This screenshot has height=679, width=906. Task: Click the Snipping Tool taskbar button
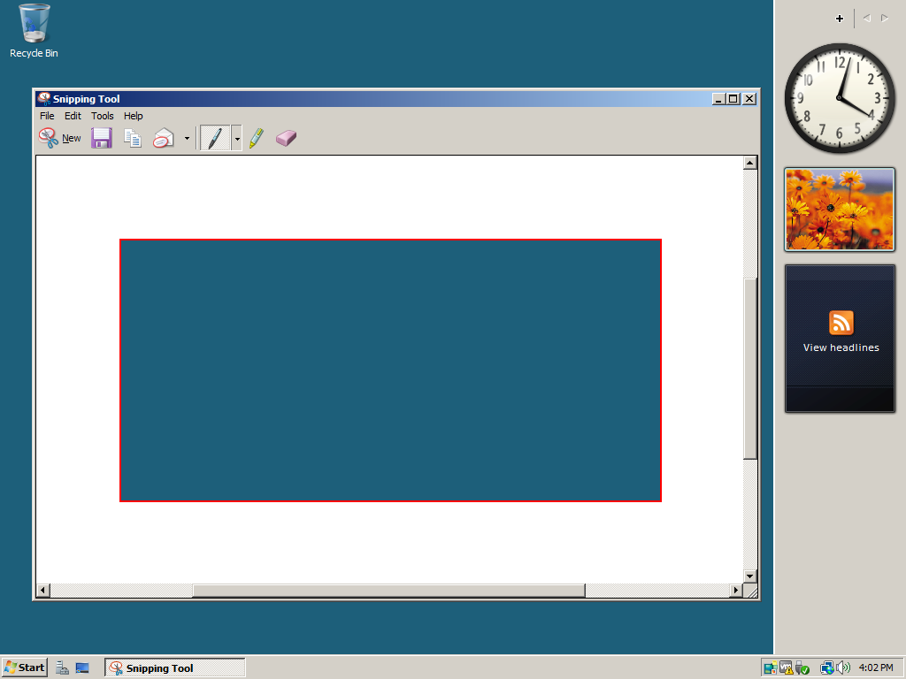click(174, 668)
